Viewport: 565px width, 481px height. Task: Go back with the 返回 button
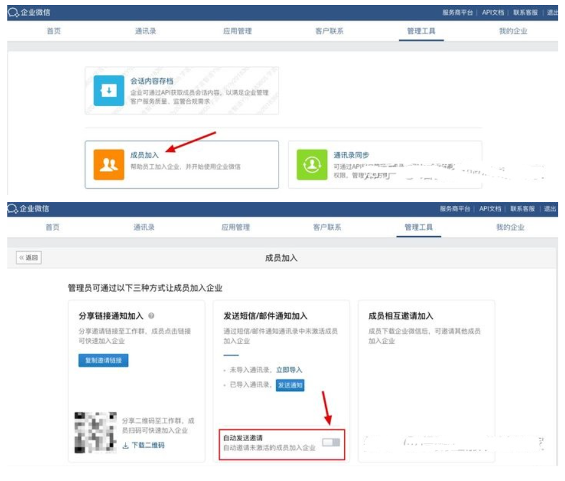point(29,257)
